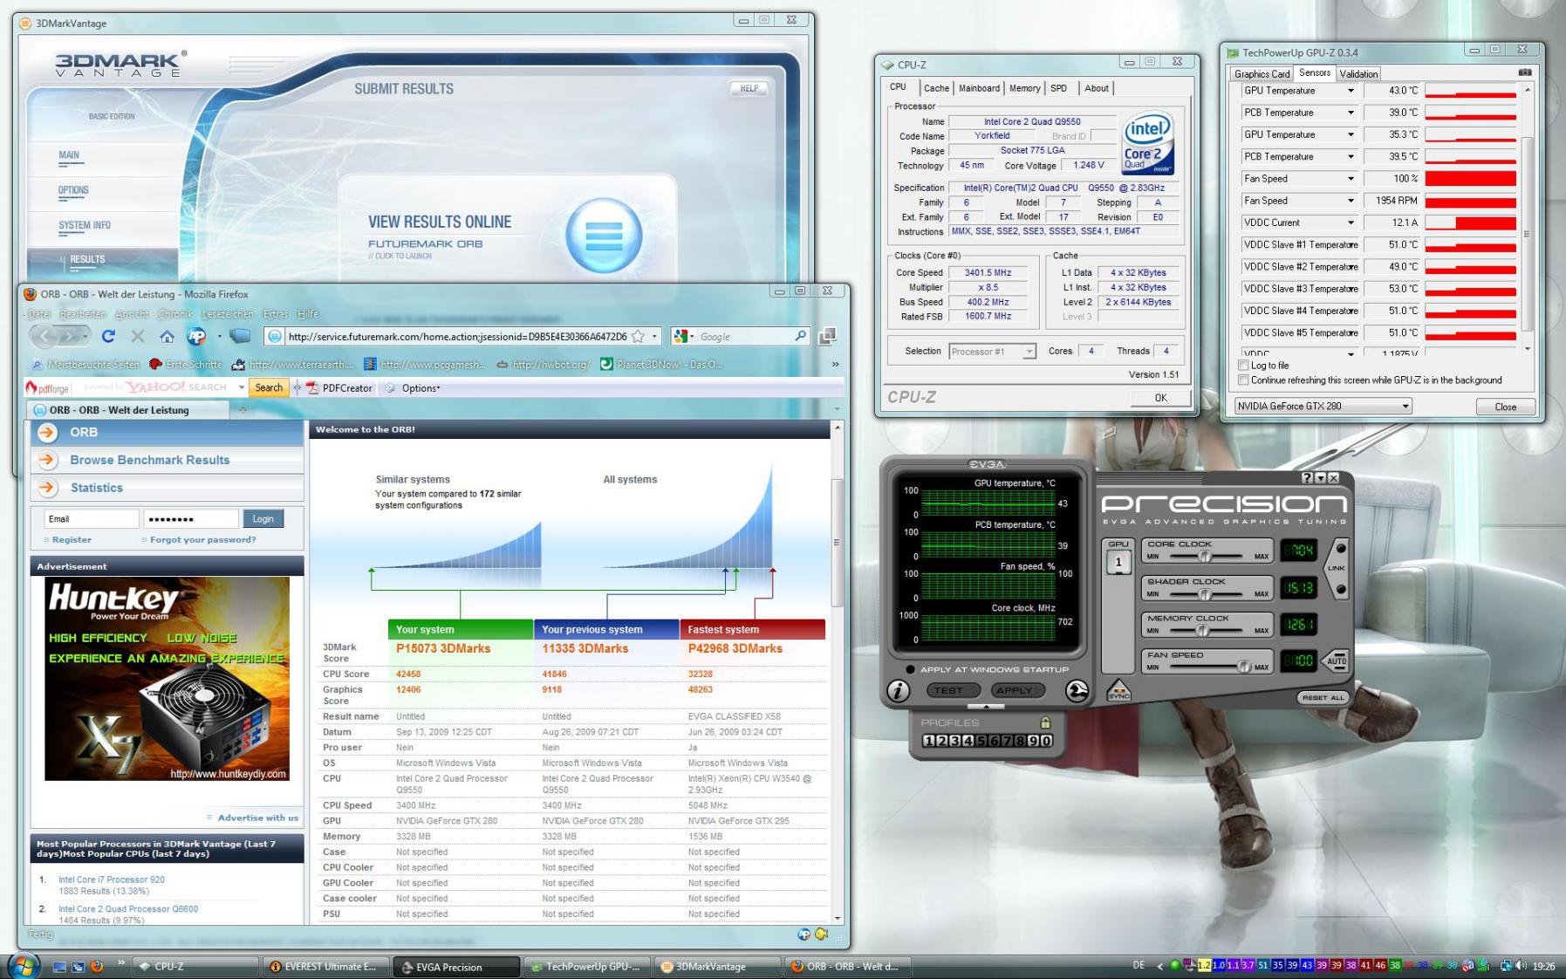Click the Firefox home button

click(167, 337)
